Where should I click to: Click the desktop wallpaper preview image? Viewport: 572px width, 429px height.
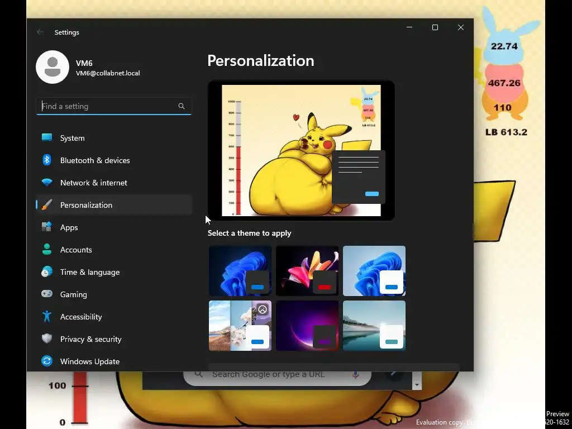click(x=301, y=150)
